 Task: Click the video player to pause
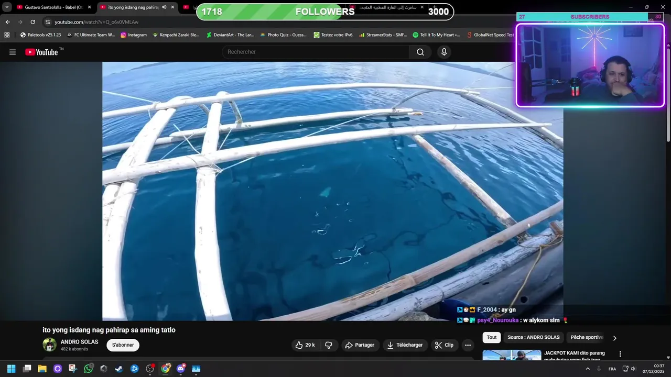[x=332, y=191]
